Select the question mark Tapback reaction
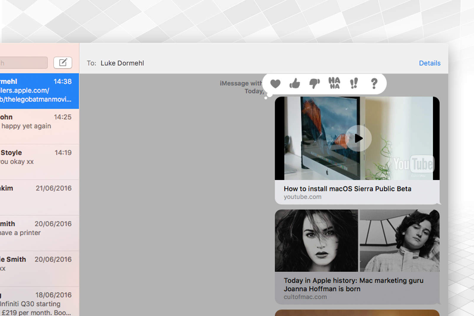The height and width of the screenshot is (316, 474). (x=374, y=84)
